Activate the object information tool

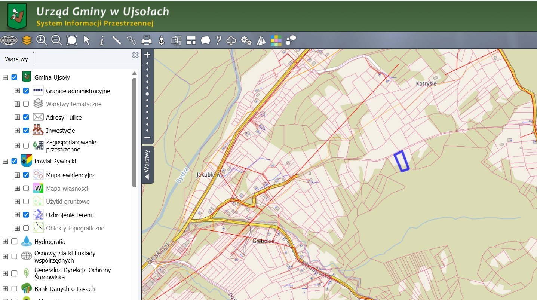[x=101, y=40]
